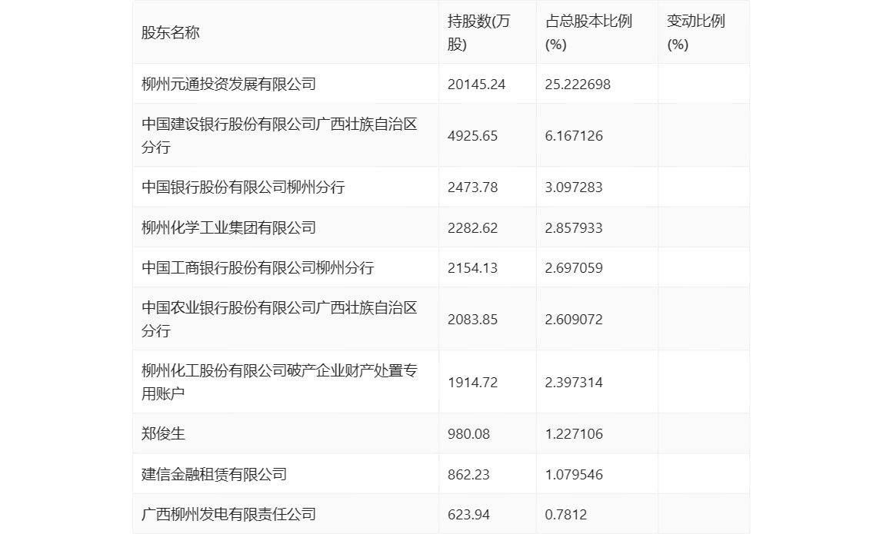Click the 股东名称 column header
Viewport: 883px width, 534px height.
coord(171,32)
